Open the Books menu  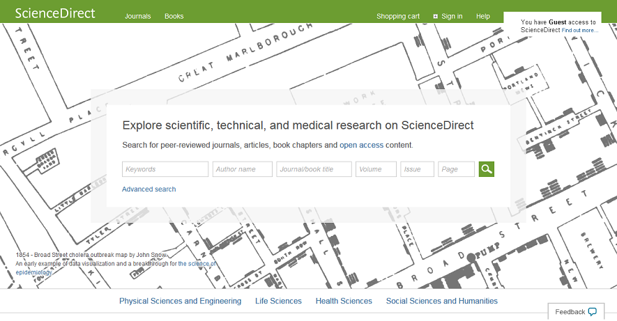click(x=174, y=16)
